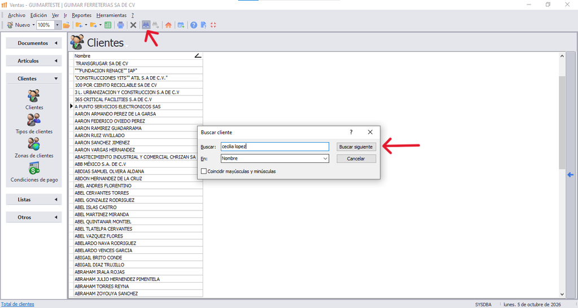
Task: Click the SYSDBA status bar entry
Action: pyautogui.click(x=483, y=305)
